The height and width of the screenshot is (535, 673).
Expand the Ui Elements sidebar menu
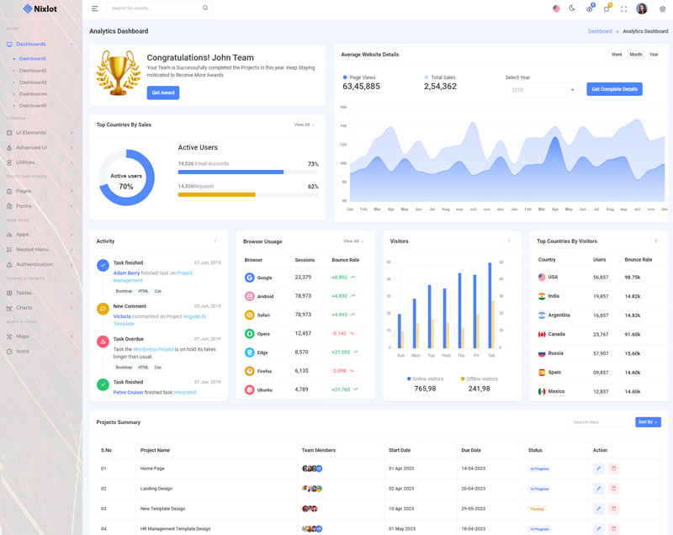coord(41,133)
